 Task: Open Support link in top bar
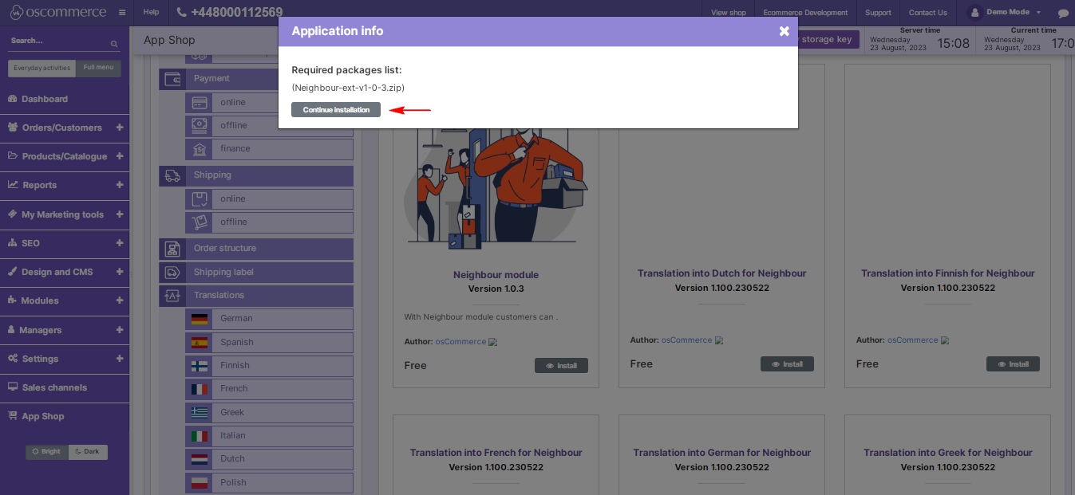878,13
